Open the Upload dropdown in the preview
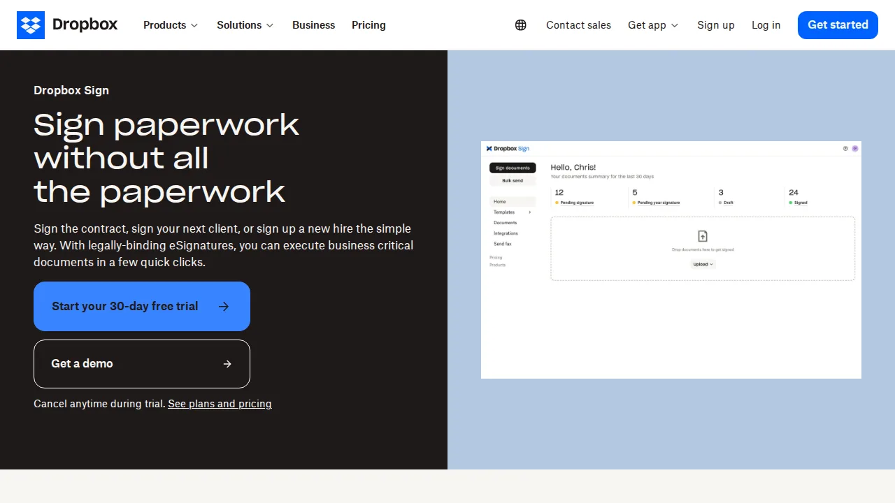This screenshot has width=895, height=503. [x=703, y=264]
